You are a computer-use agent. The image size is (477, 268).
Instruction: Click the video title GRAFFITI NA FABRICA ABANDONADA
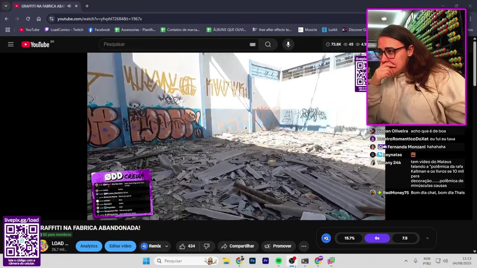(x=91, y=228)
